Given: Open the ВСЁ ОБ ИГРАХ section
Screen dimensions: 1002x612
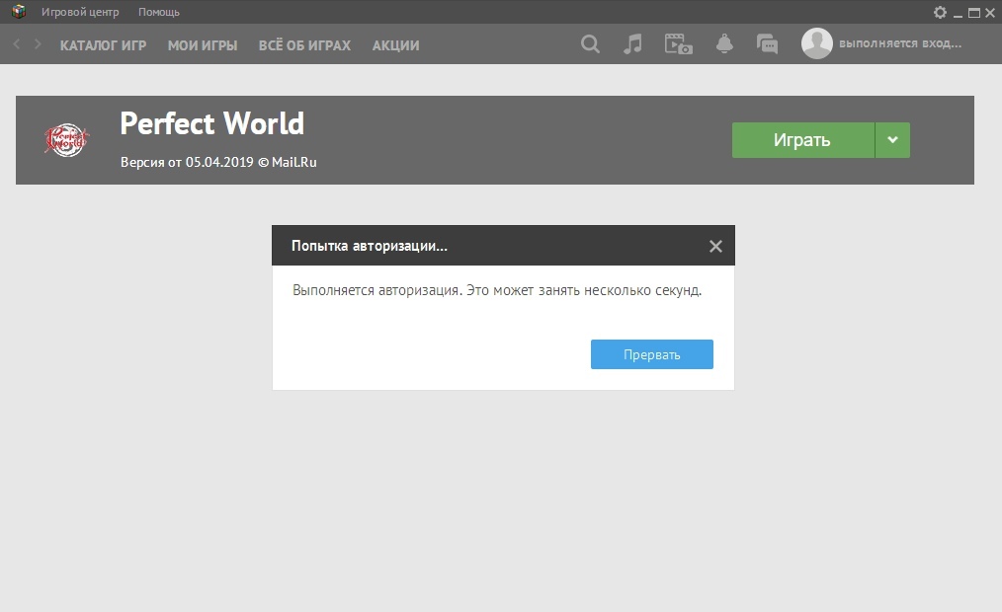Looking at the screenshot, I should point(304,45).
